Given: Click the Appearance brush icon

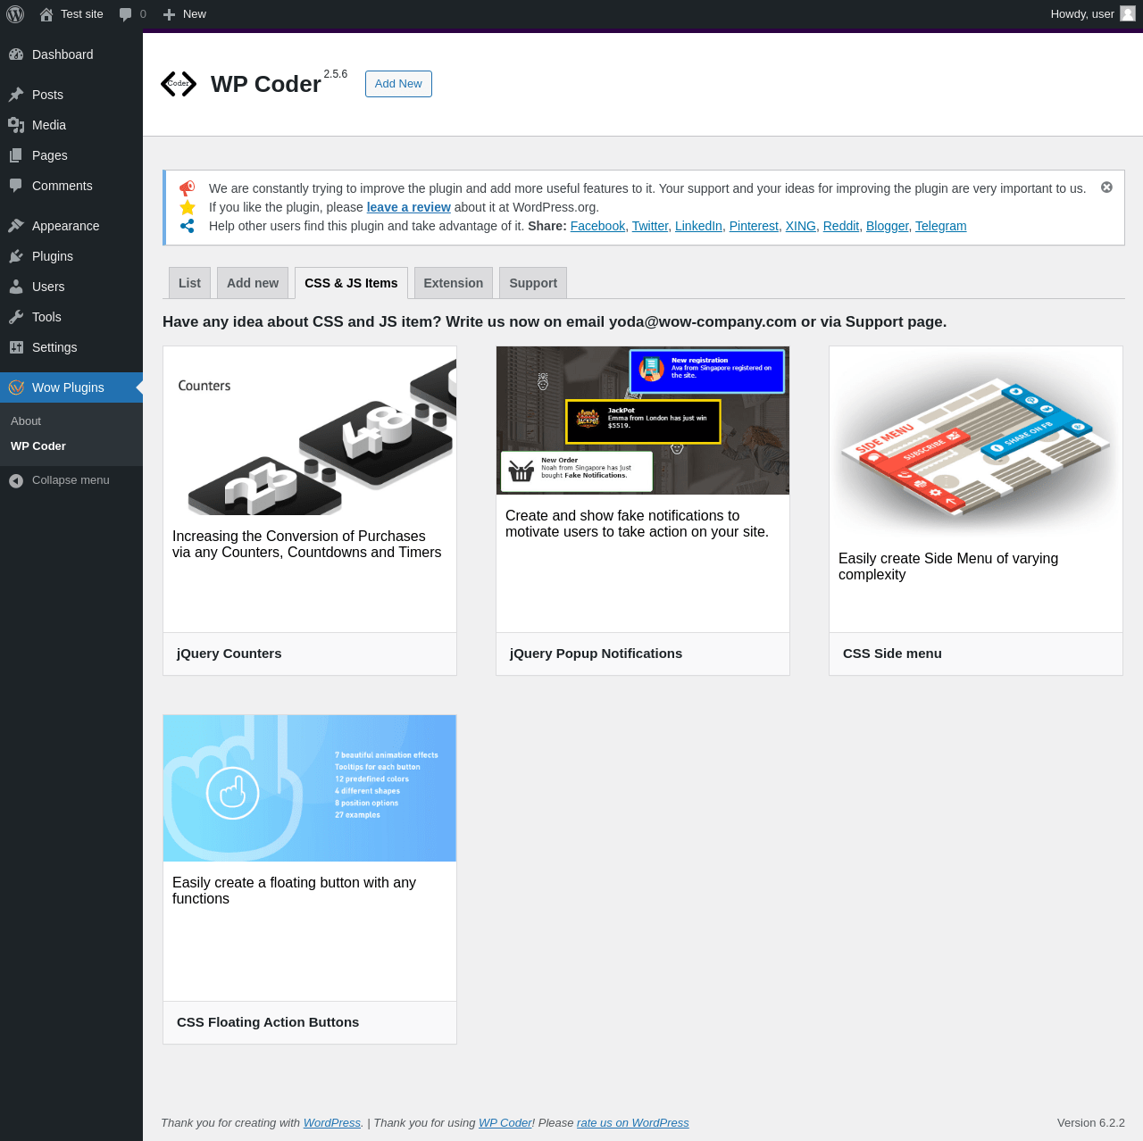Looking at the screenshot, I should pos(16,226).
